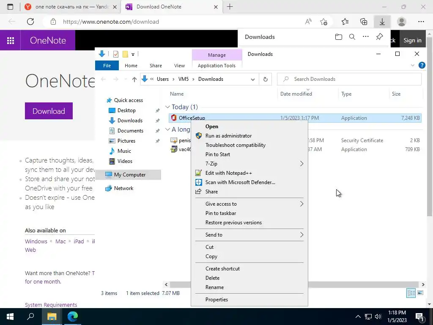This screenshot has height=325, width=433.
Task: Open Edge Settings and more menu
Action: [421, 22]
